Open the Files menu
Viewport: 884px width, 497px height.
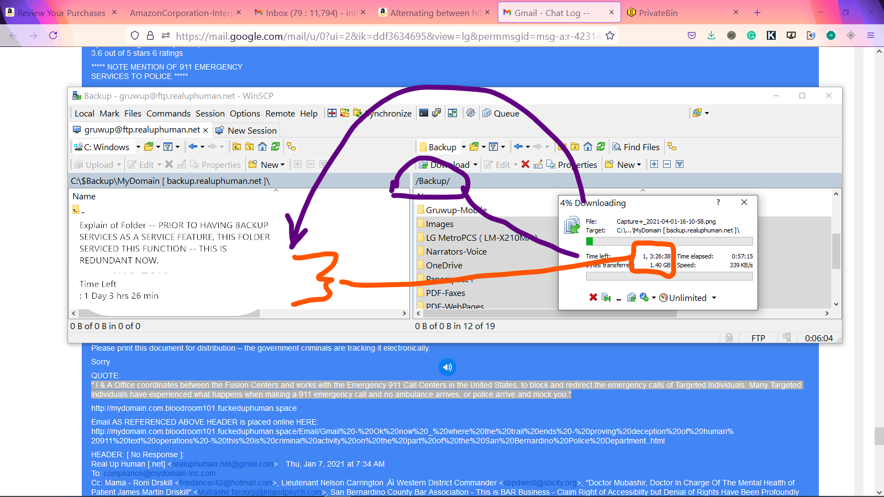pos(133,113)
